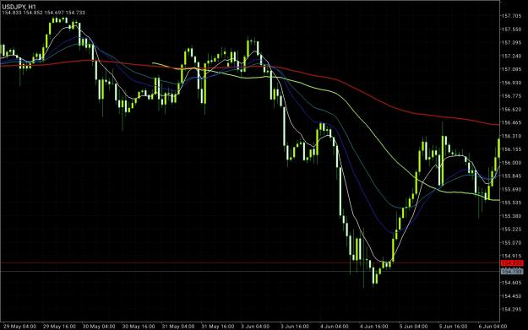Click the 157.240 price axis label
This screenshot has height=330, width=528.
[x=511, y=56]
